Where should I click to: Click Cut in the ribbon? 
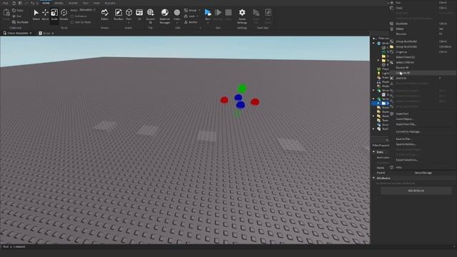[17, 16]
